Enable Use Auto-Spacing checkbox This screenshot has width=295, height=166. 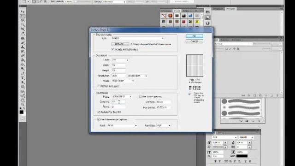coord(140,96)
